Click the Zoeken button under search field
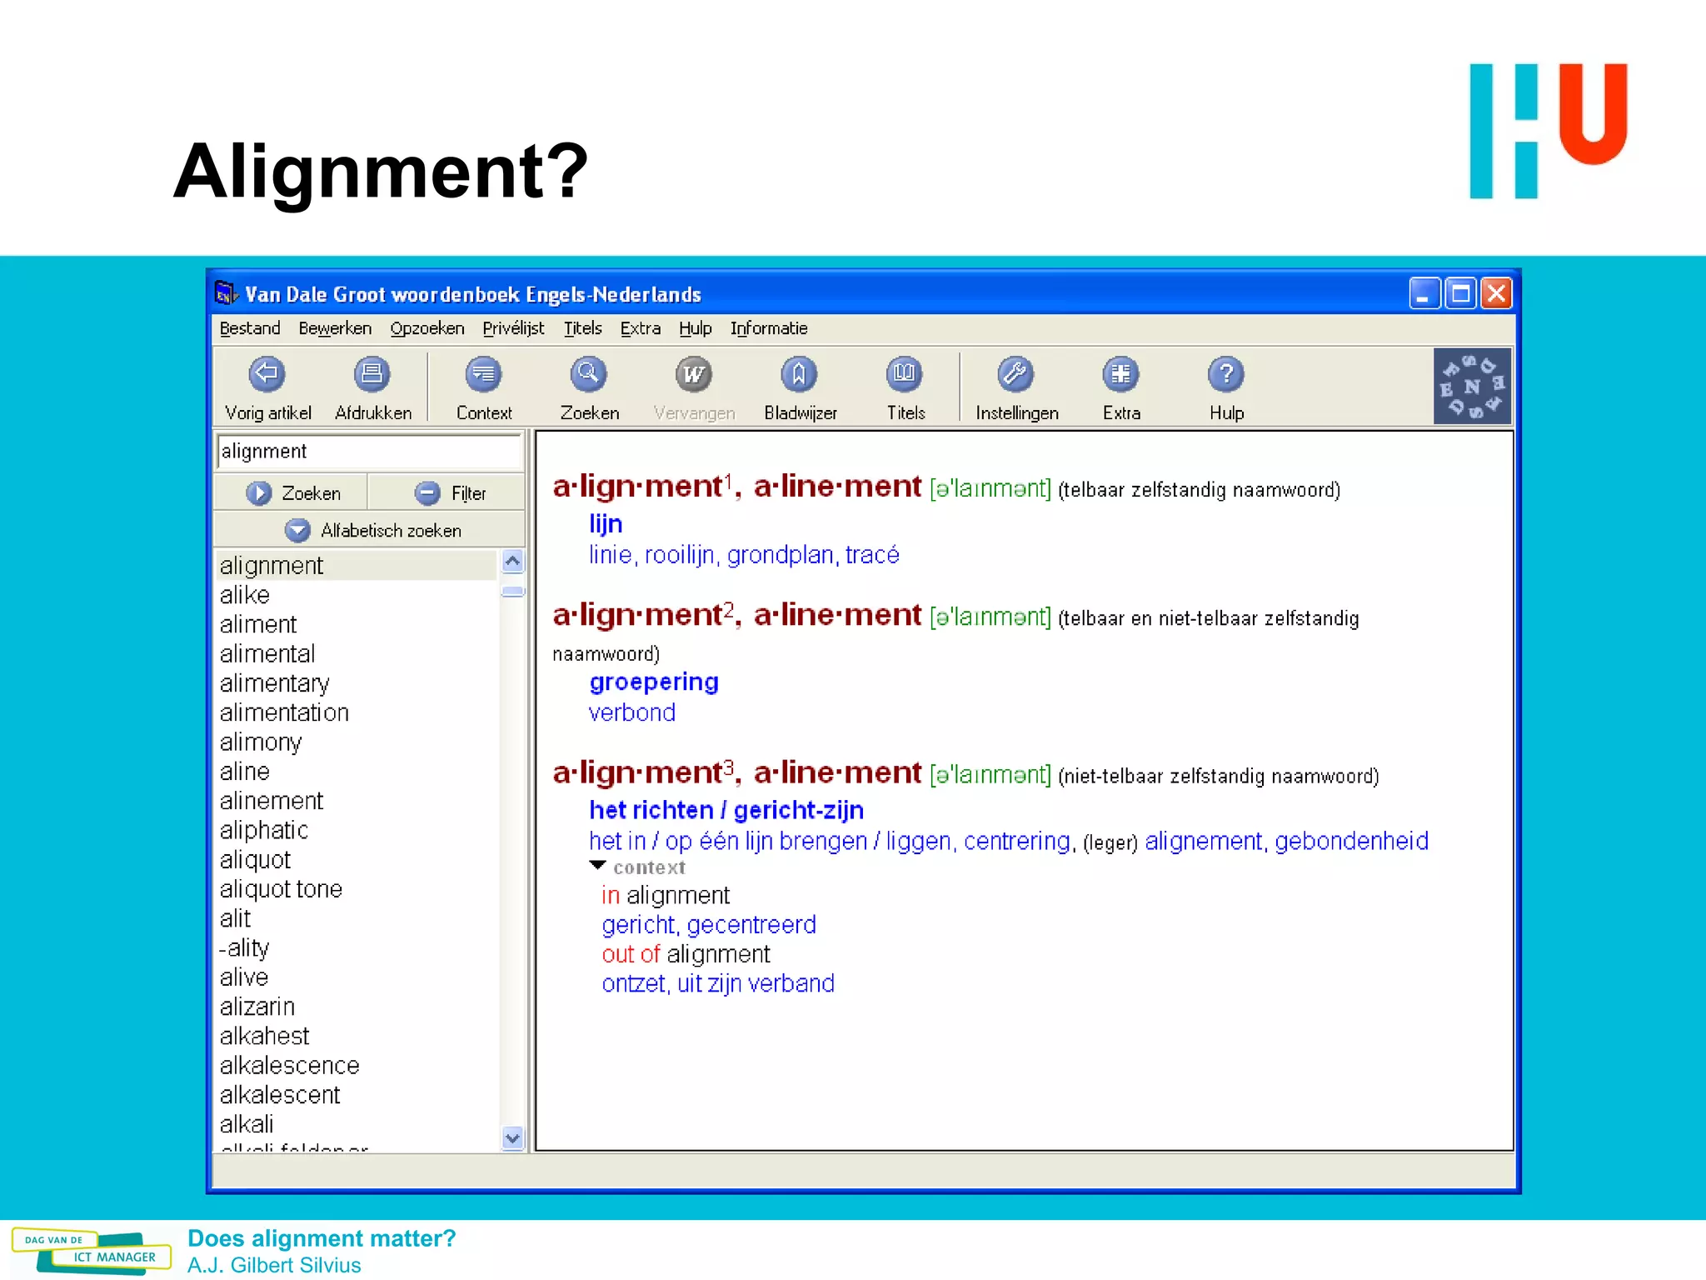 [x=292, y=493]
